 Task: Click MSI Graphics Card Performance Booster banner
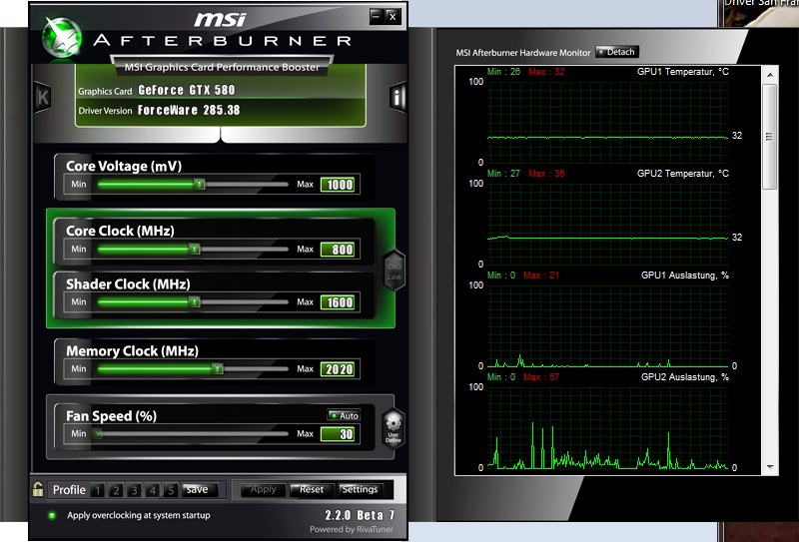pyautogui.click(x=222, y=67)
